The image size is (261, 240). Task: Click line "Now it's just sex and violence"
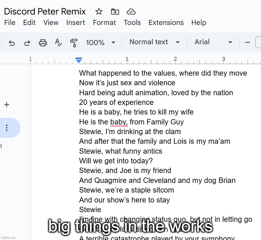click(x=127, y=83)
